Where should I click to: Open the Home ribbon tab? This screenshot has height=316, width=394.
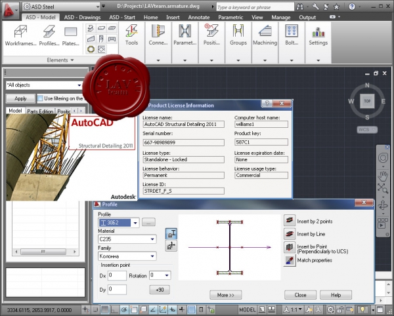[151, 17]
